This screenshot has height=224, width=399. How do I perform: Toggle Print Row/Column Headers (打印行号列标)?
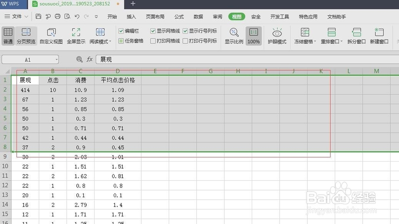185,41
